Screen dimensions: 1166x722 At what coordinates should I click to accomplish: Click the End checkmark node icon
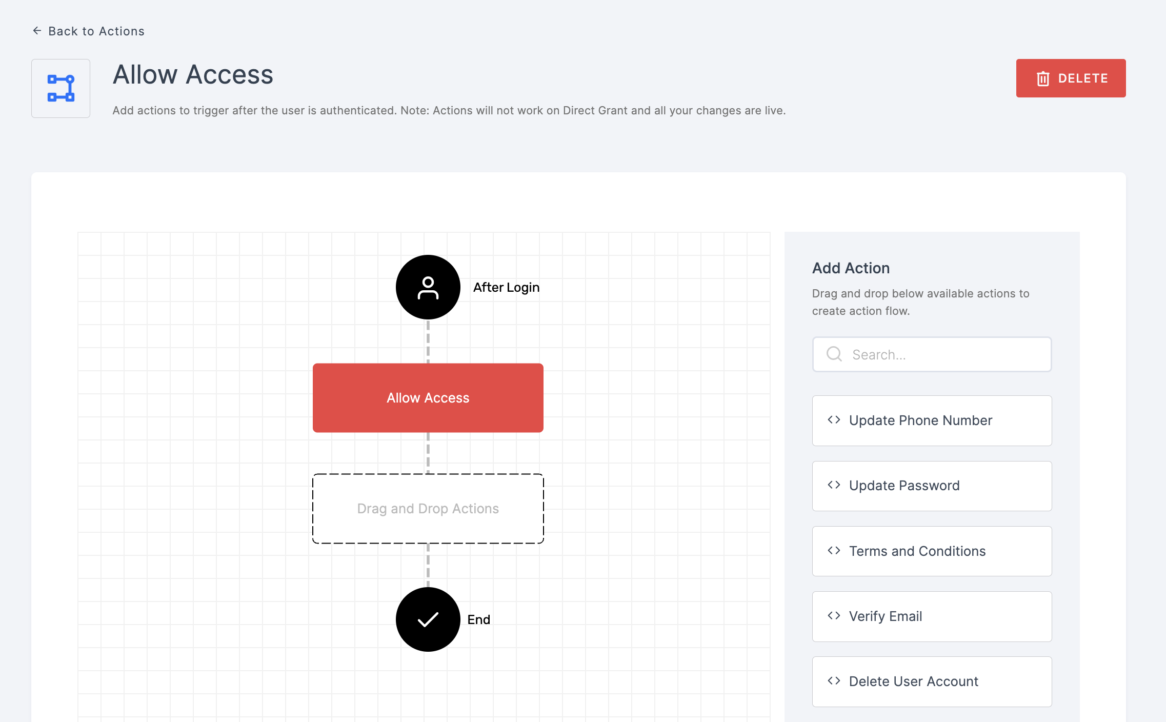[428, 619]
